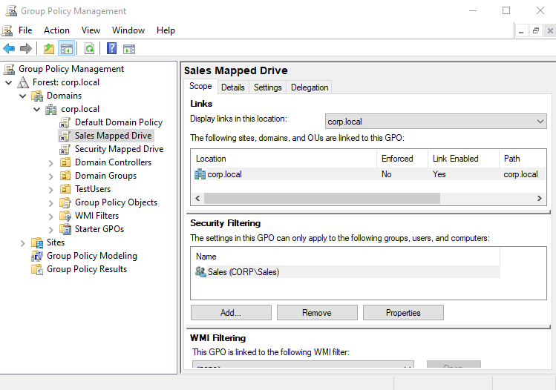Click the Add... button
This screenshot has width=556, height=390.
click(231, 313)
